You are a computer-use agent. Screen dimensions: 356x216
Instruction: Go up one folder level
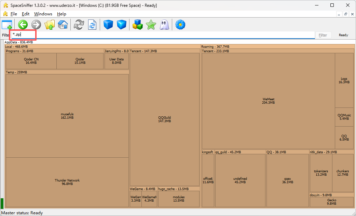click(50, 25)
